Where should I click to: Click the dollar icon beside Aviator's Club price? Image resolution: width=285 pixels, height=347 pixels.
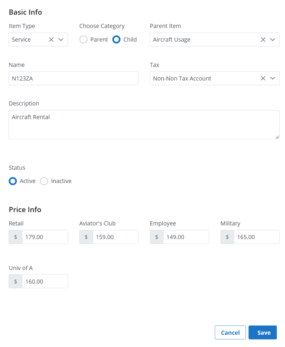(x=86, y=237)
